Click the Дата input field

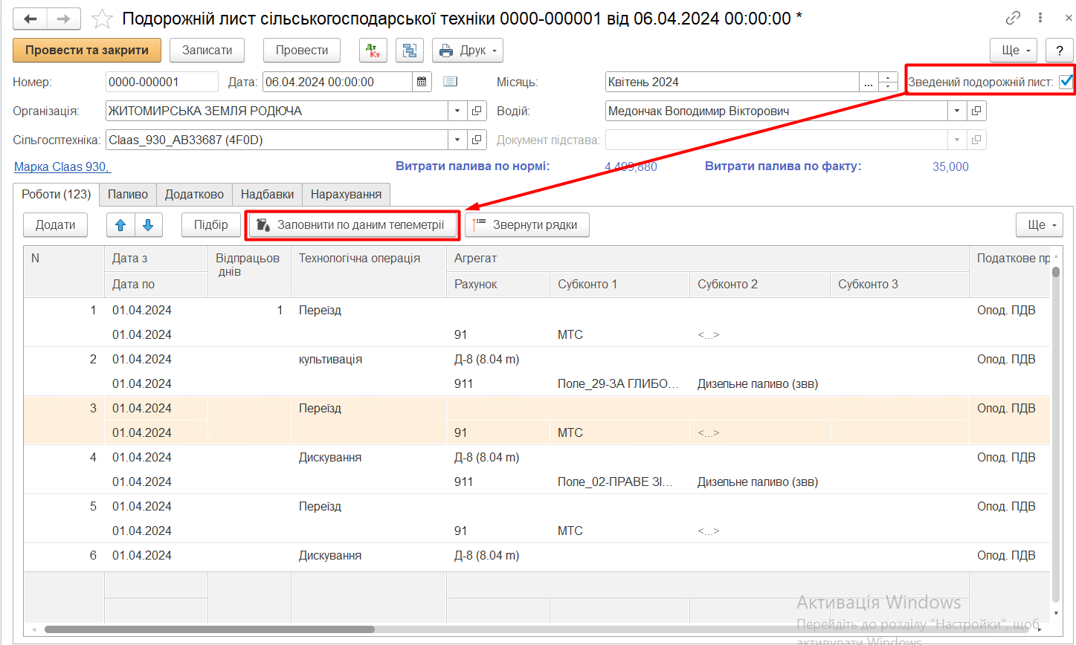[338, 82]
